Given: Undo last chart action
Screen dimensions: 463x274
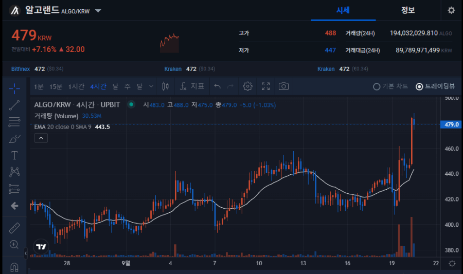Looking at the screenshot, I should [x=217, y=86].
